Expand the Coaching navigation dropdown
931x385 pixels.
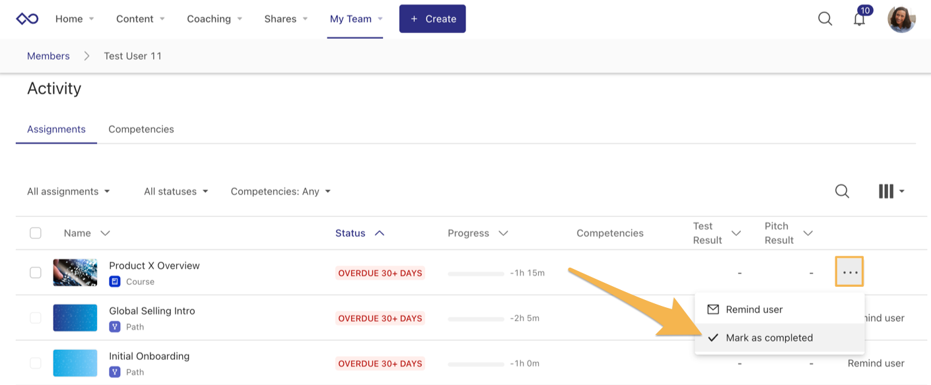click(x=215, y=19)
